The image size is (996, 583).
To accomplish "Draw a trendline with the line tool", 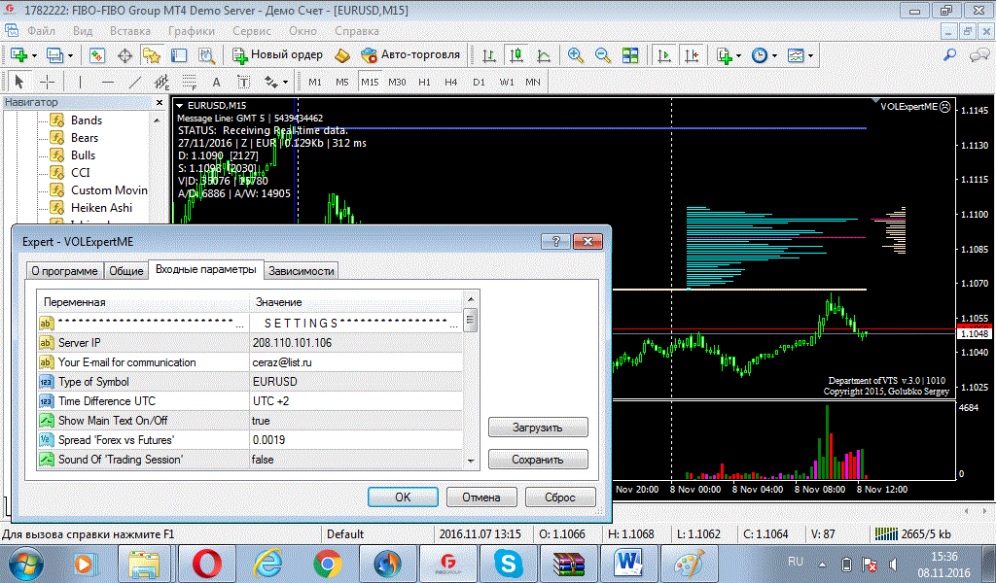I will tap(135, 82).
